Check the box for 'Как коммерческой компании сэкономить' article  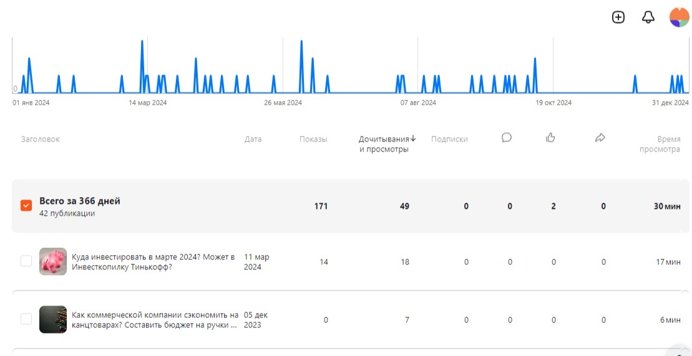pos(26,319)
